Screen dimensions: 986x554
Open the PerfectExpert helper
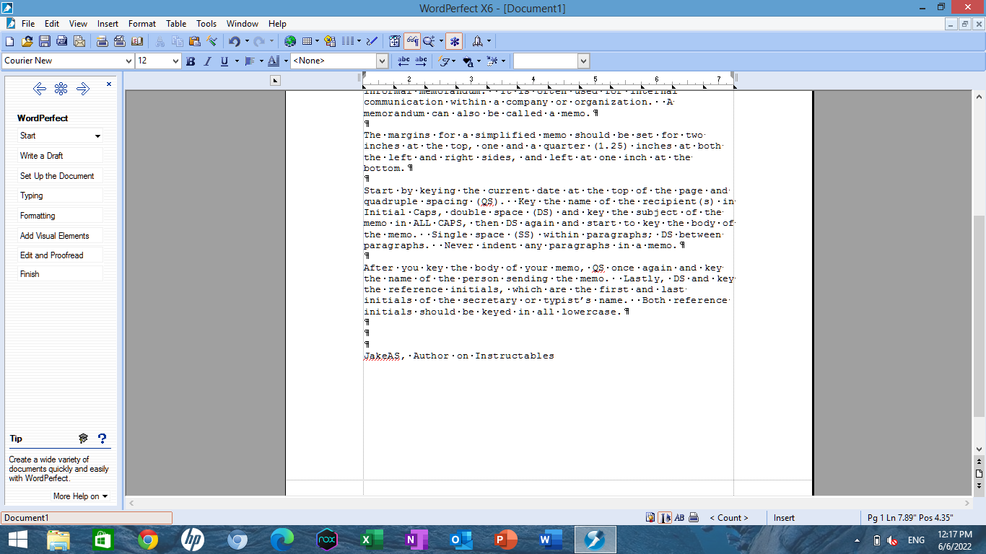(453, 41)
